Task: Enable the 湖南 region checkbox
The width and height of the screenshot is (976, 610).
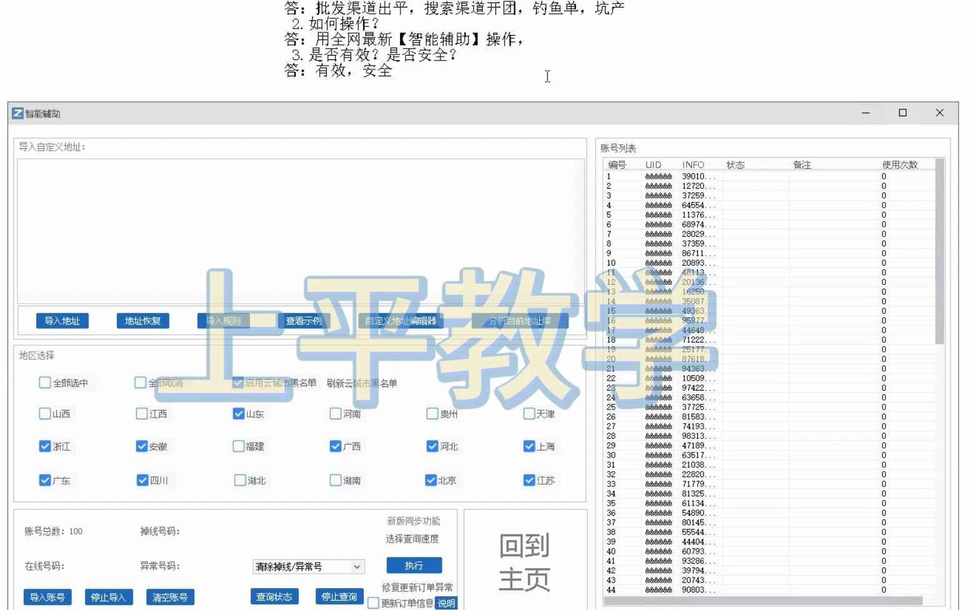Action: coord(336,480)
